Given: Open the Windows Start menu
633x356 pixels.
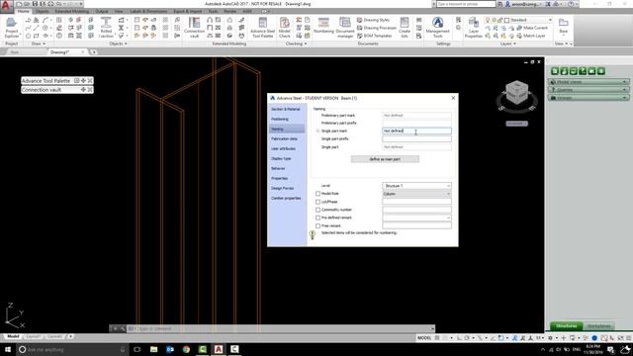Looking at the screenshot, I should pos(8,349).
